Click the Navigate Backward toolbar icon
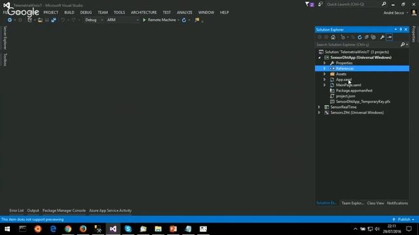The image size is (419, 235). coord(10,20)
